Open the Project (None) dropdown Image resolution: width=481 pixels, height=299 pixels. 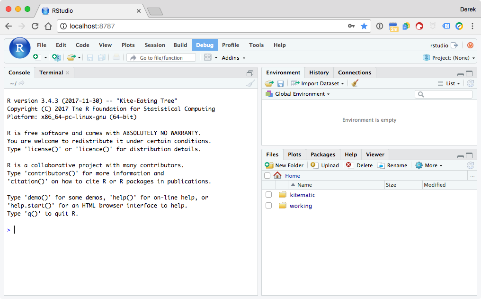point(449,58)
